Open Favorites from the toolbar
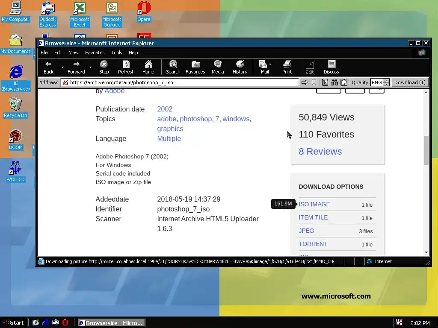The height and width of the screenshot is (328, 438). click(195, 67)
